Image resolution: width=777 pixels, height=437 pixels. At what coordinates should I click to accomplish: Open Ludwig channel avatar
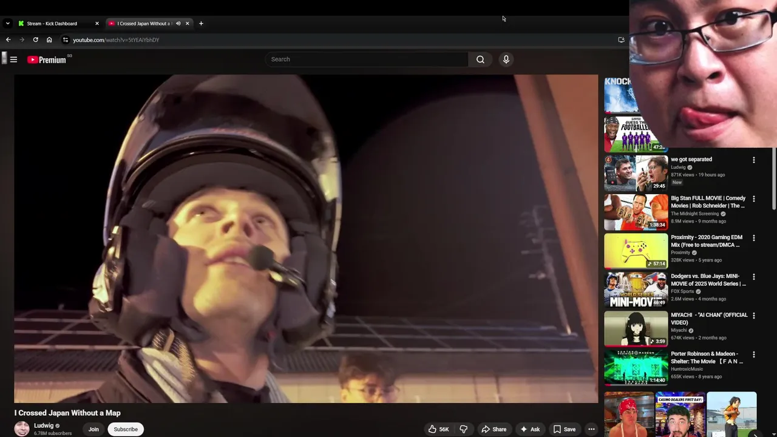(x=22, y=429)
